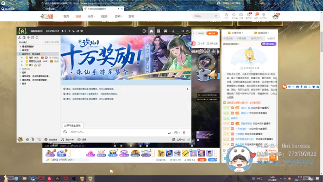
Task: Open the audio equalizer settings icon
Action: tap(39, 140)
